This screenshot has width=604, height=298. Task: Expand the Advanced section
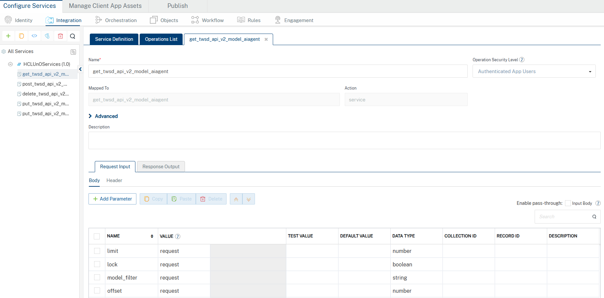click(103, 116)
